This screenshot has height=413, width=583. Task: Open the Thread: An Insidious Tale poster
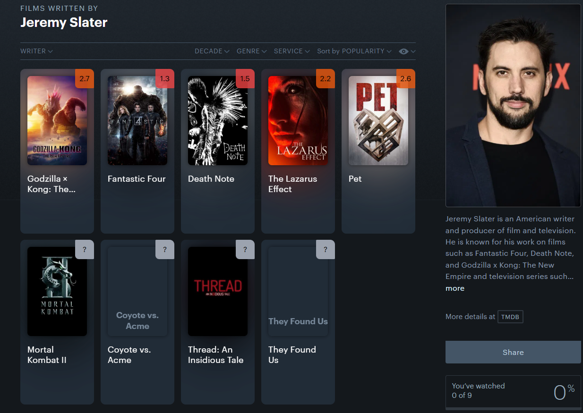[x=218, y=292]
